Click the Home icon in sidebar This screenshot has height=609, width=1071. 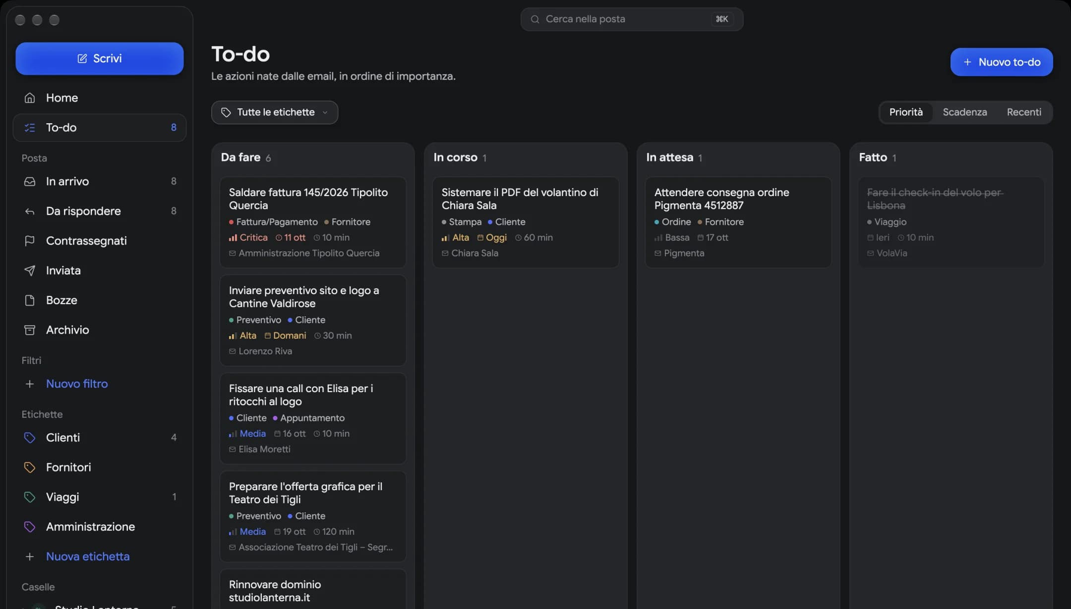30,98
